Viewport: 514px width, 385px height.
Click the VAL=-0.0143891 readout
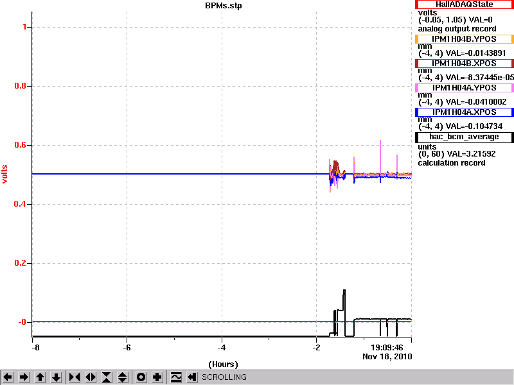476,53
